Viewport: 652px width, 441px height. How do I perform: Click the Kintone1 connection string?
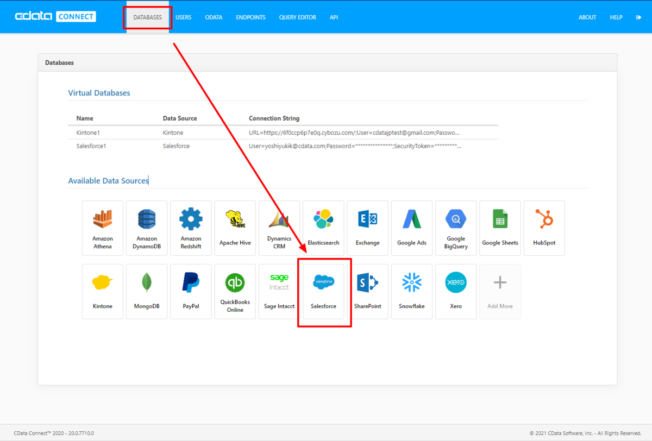click(355, 133)
